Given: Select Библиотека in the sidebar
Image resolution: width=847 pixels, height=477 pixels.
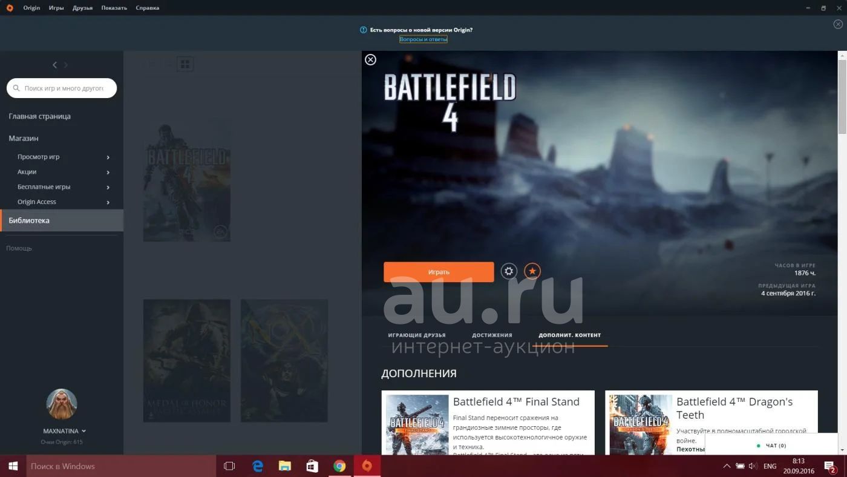Looking at the screenshot, I should 62,220.
